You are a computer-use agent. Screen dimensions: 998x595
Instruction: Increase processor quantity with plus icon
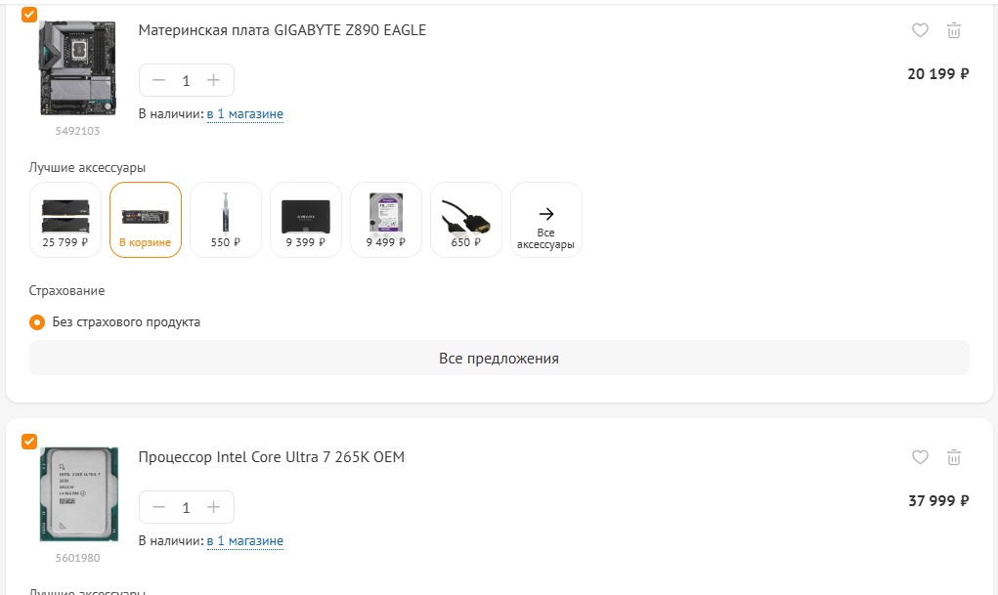(214, 507)
